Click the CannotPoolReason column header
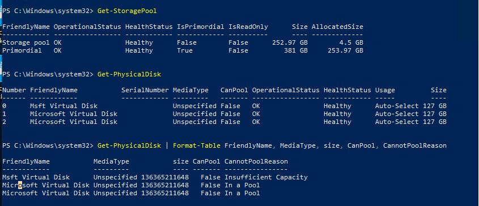The image size is (479, 206). coord(256,161)
